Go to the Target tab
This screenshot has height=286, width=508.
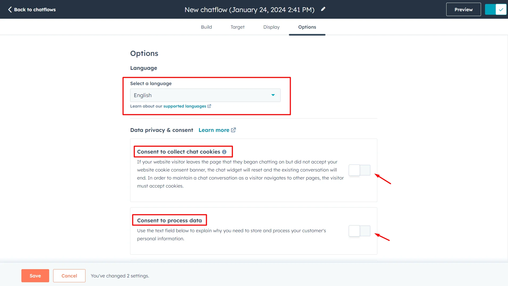pos(237,27)
